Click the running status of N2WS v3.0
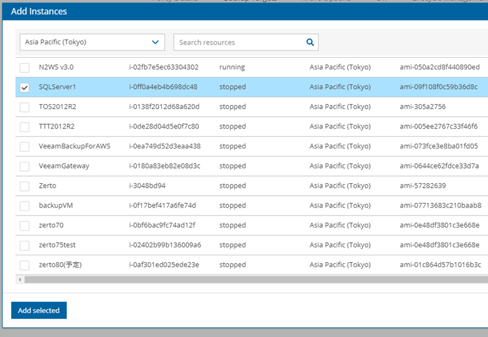Viewport: 488px width, 337px height. [x=232, y=67]
